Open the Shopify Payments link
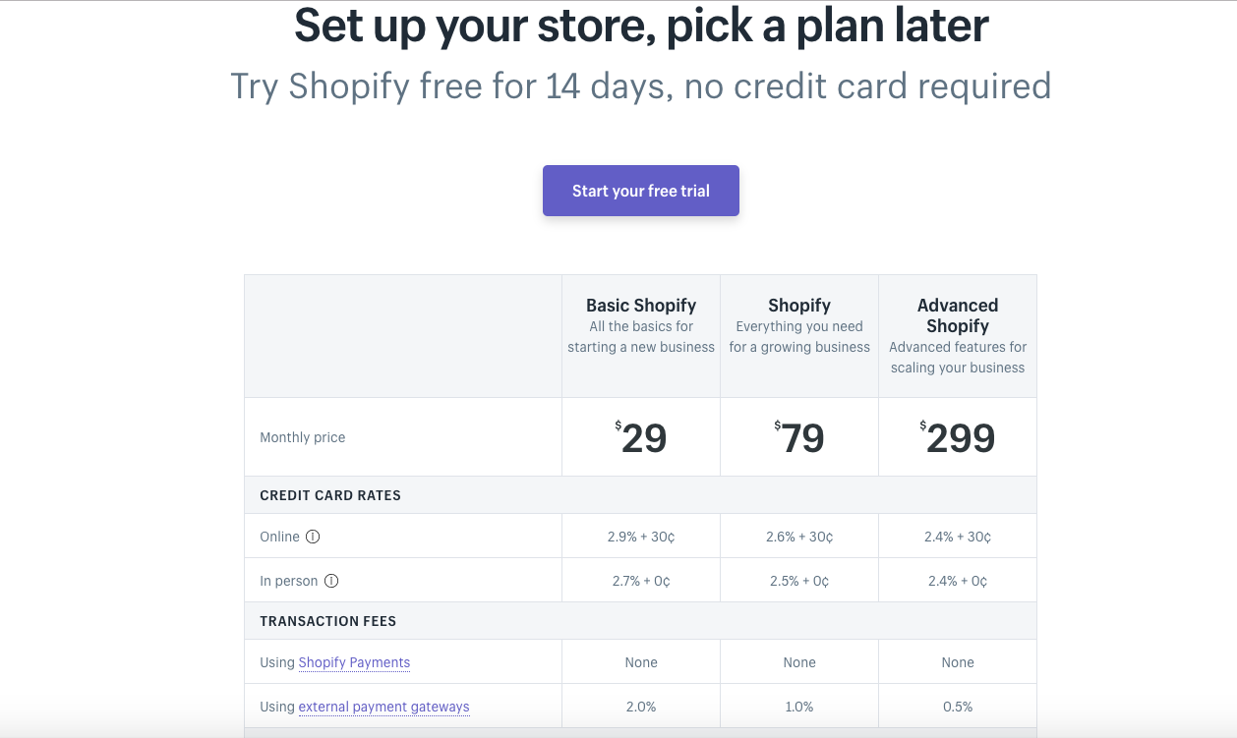This screenshot has width=1237, height=738. pos(354,662)
